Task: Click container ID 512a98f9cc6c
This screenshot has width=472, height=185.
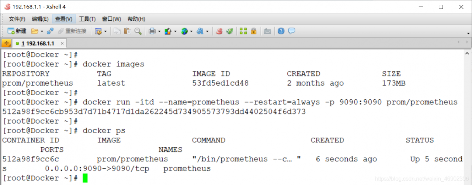Action: coord(31,159)
